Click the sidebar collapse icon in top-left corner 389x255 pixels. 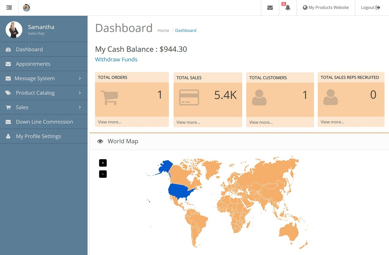coord(9,7)
